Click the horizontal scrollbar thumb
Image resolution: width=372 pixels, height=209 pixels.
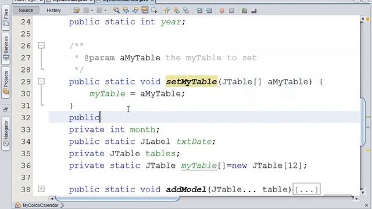coord(117,199)
